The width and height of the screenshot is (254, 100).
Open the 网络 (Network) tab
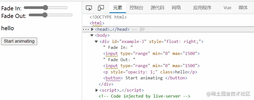(x=176, y=8)
